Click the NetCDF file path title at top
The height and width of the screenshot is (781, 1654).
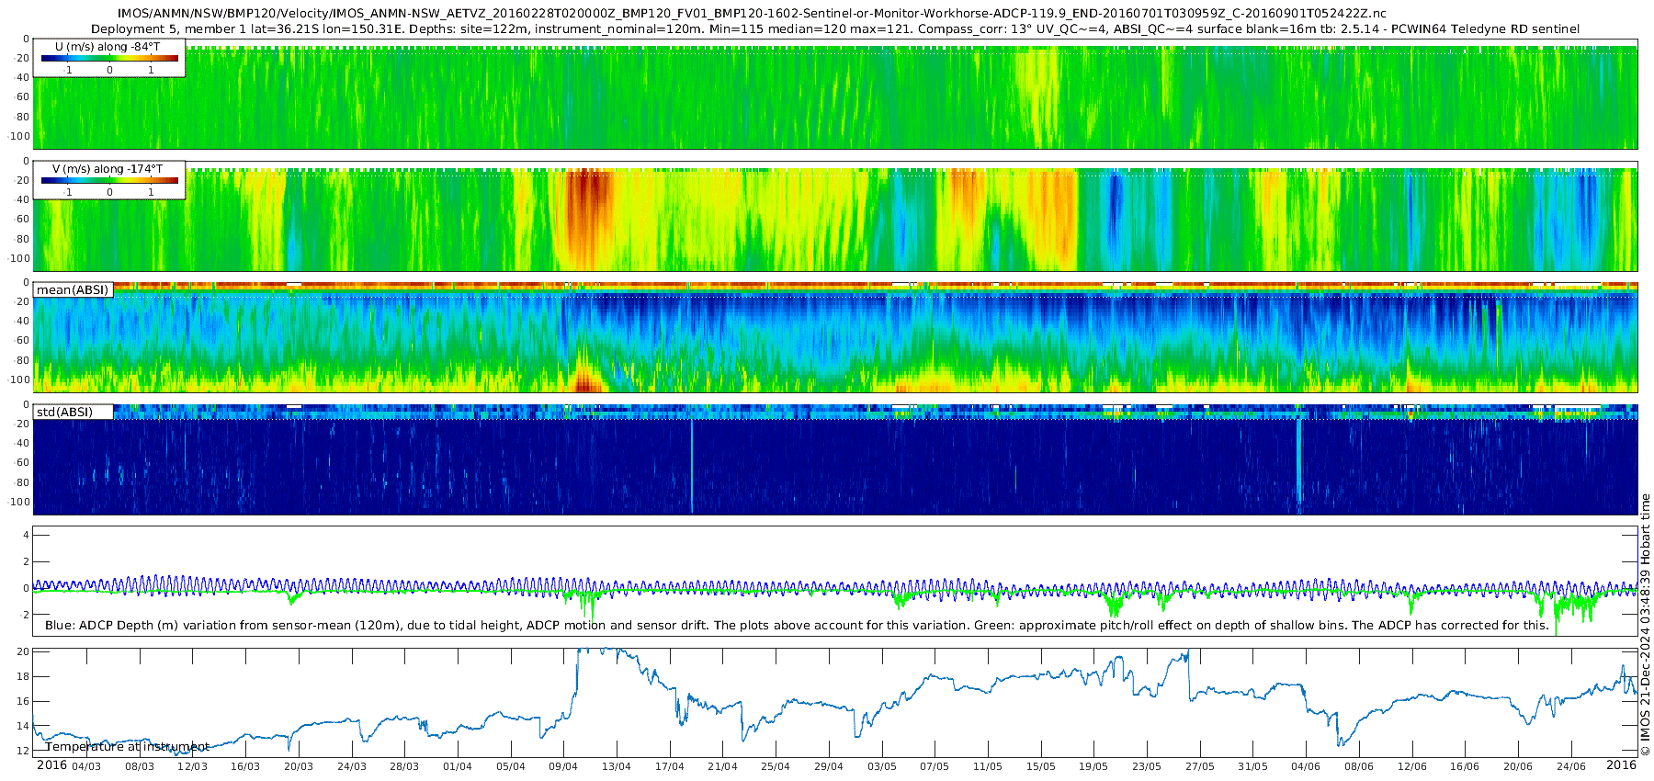tap(752, 14)
